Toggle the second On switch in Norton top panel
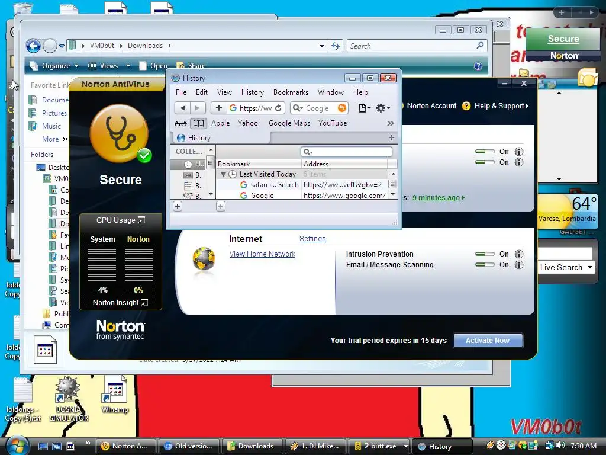 point(485,162)
